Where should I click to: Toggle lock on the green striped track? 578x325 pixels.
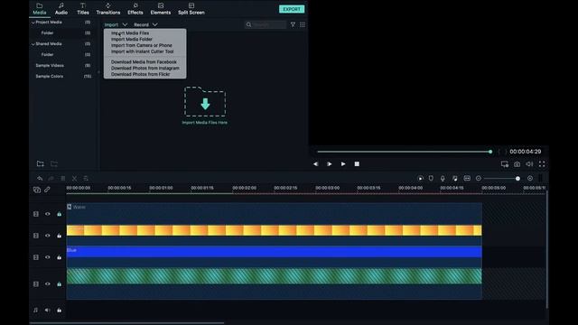coord(59,284)
